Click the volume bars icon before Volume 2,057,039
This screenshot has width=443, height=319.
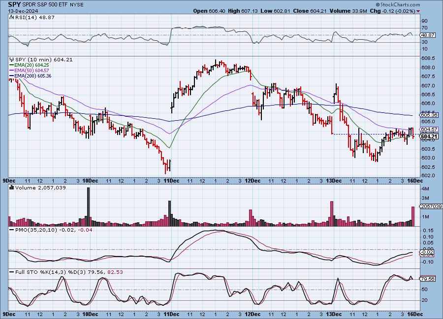point(12,187)
